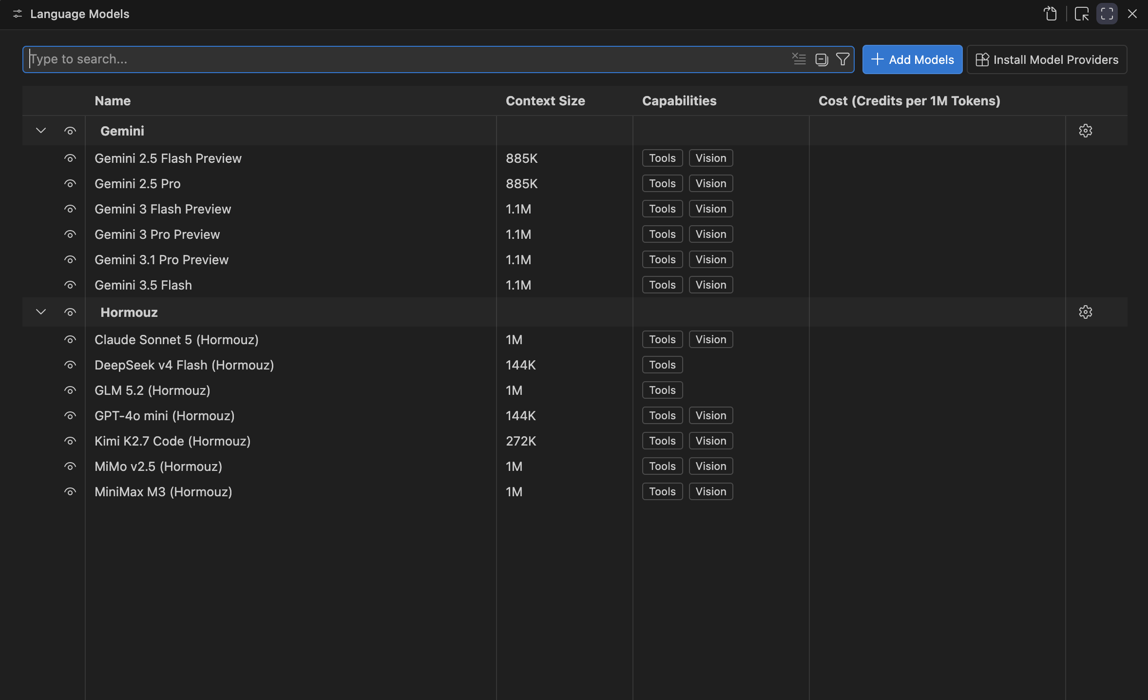The height and width of the screenshot is (700, 1148).
Task: Click the restore-window icon in title bar
Action: (1081, 14)
